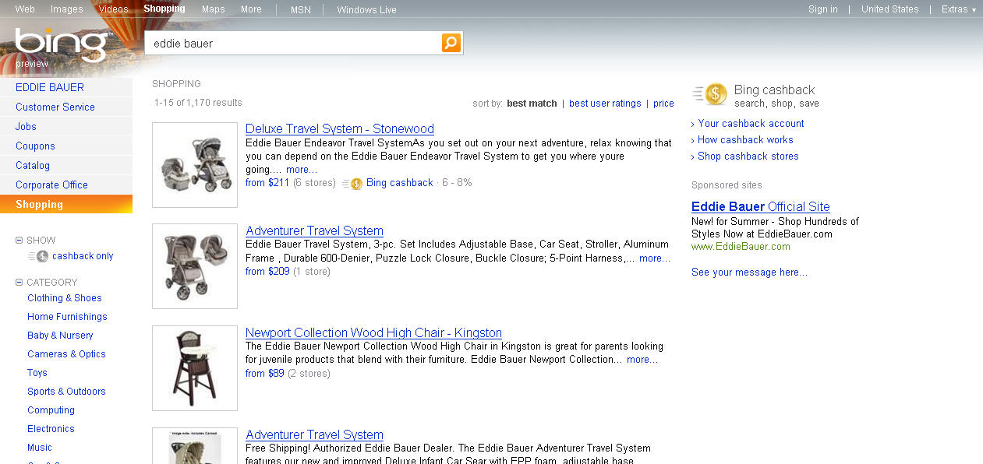
Task: Click Bing cashback link under Deluxe Travel System
Action: (x=400, y=183)
